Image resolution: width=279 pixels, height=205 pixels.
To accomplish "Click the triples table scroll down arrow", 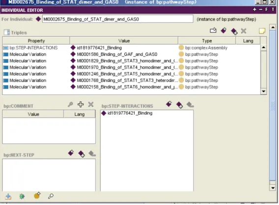I will [x=263, y=91].
